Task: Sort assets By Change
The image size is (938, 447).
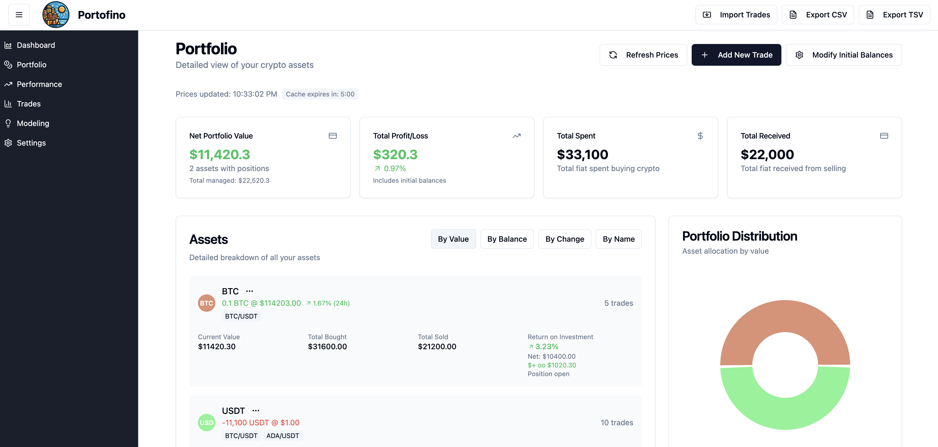Action: [564, 239]
